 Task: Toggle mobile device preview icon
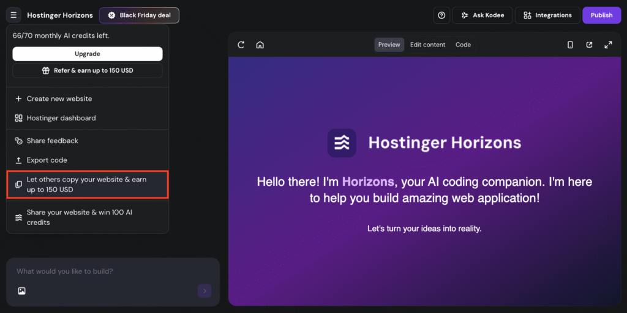[570, 45]
